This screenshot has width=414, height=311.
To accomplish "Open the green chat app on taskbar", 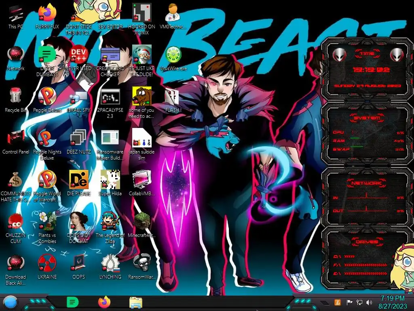I will click(73, 302).
